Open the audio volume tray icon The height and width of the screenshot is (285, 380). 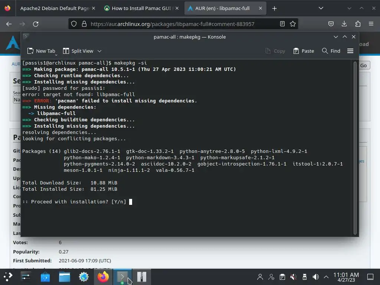(315, 277)
